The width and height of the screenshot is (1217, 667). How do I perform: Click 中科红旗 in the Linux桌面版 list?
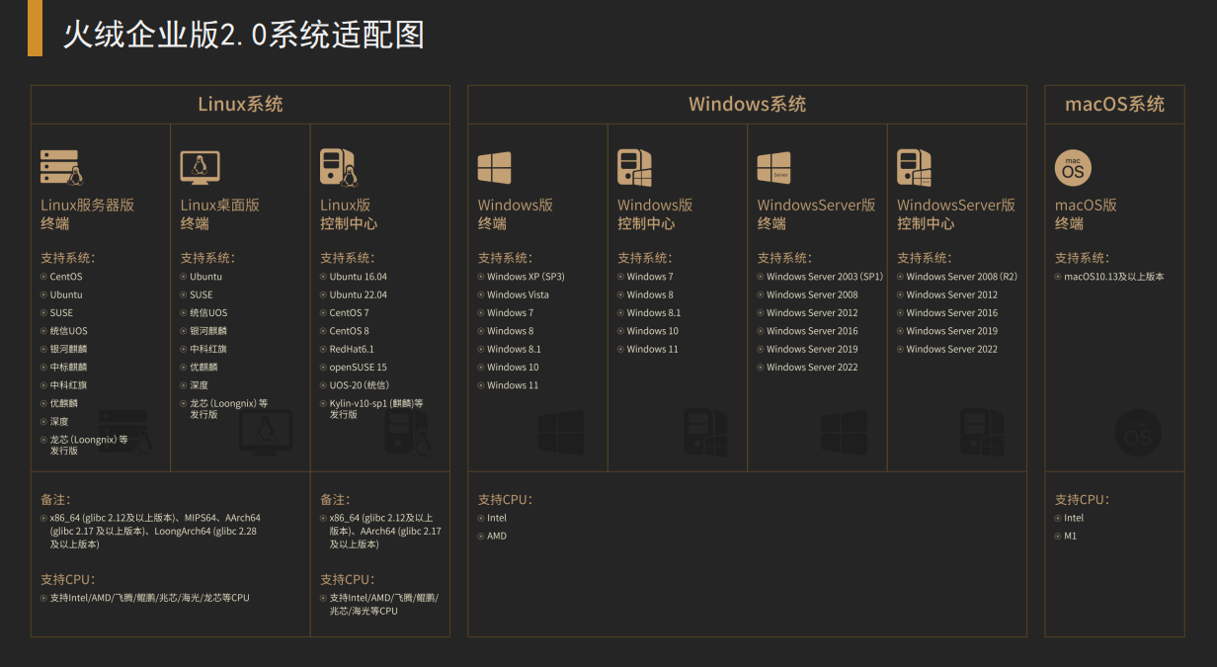pyautogui.click(x=208, y=349)
